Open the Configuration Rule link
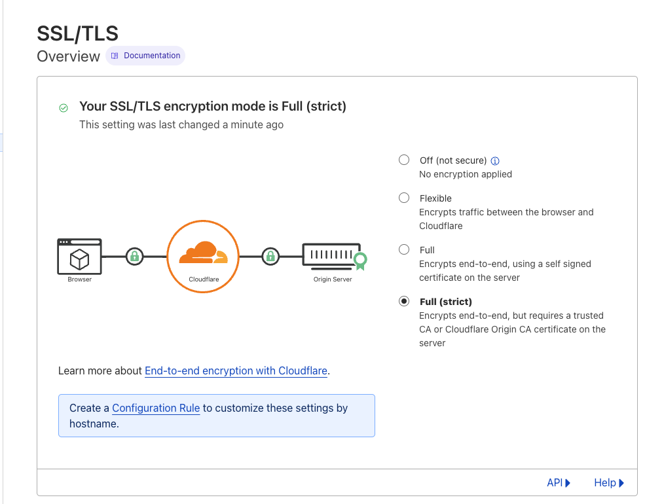 click(x=156, y=408)
